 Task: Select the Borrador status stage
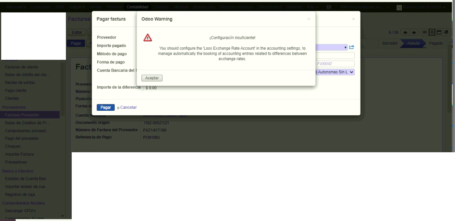(x=390, y=44)
